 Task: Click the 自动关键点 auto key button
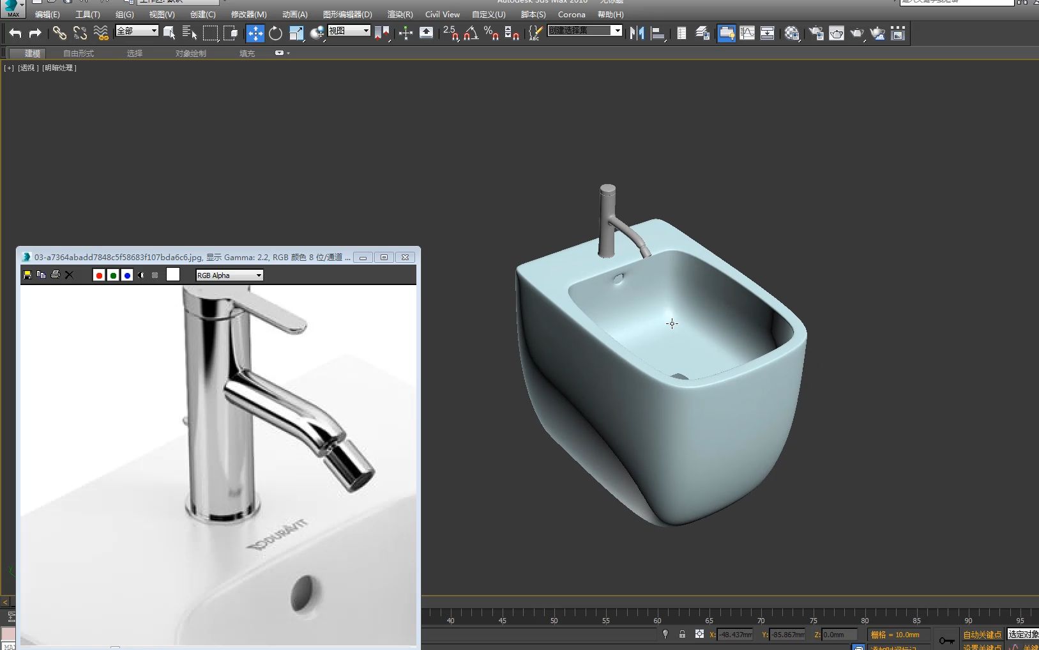point(982,635)
